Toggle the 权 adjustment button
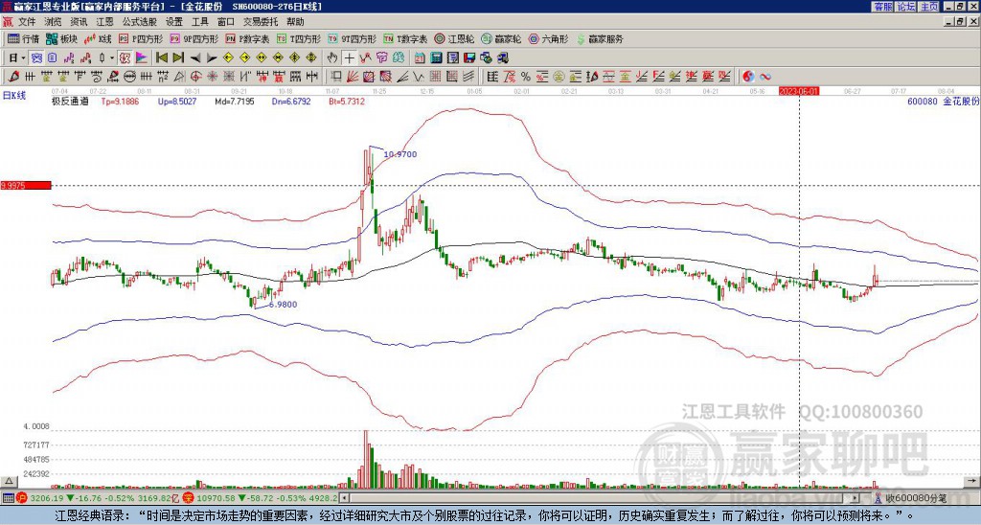Image resolution: width=981 pixels, height=525 pixels. click(x=125, y=58)
